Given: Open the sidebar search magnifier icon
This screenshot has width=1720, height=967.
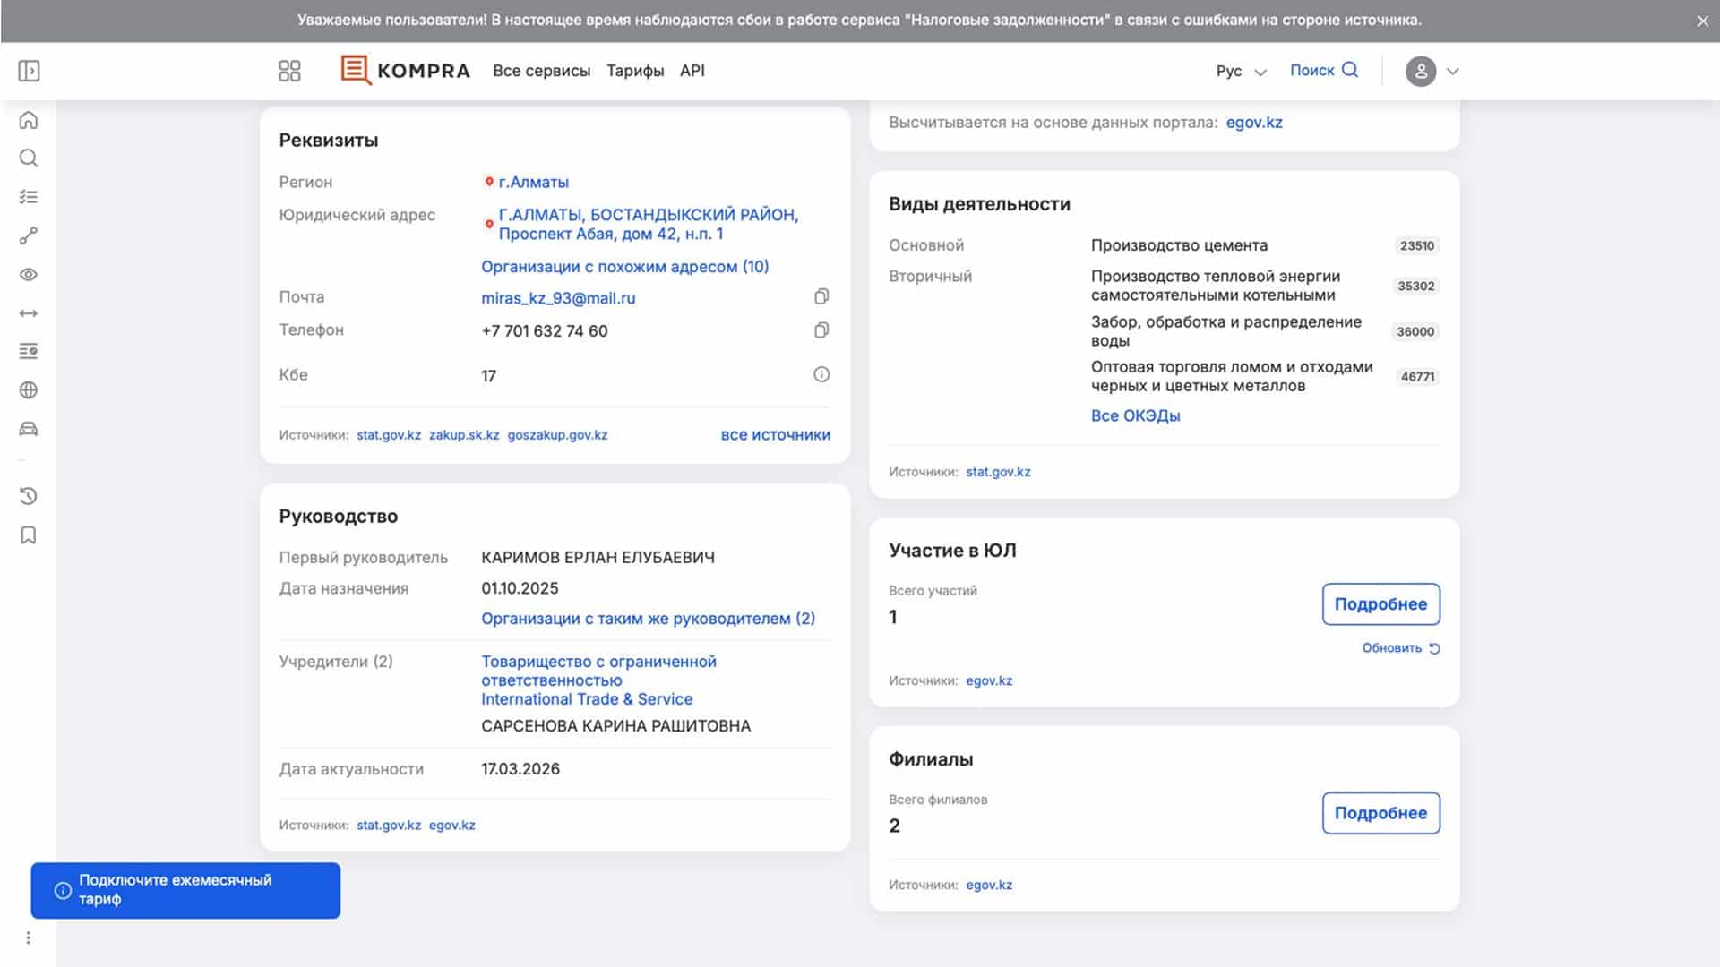Looking at the screenshot, I should 29,158.
